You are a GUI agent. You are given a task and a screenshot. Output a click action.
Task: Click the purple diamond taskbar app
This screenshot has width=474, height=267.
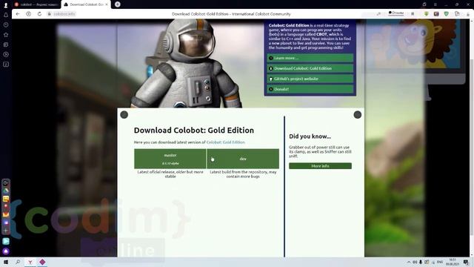[42, 262]
